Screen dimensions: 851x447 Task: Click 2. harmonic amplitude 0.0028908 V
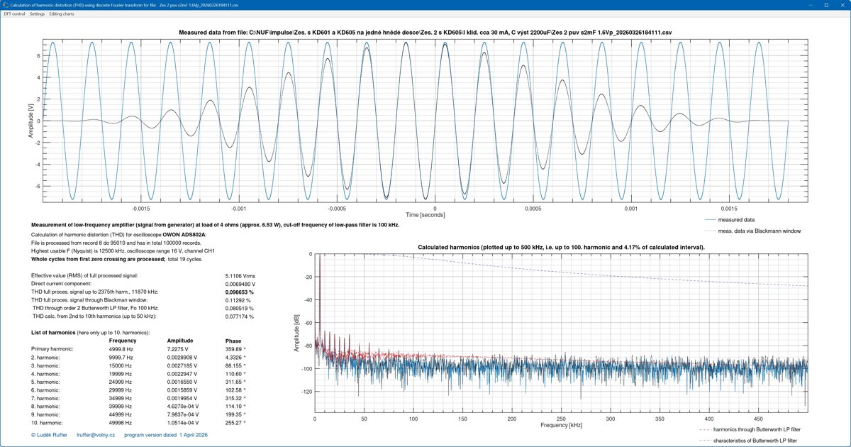pyautogui.click(x=183, y=358)
